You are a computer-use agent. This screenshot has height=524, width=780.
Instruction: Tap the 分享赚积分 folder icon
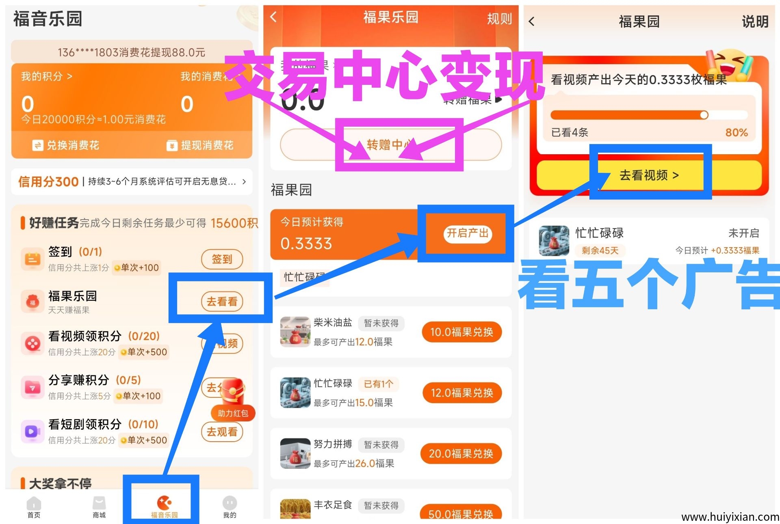point(32,388)
